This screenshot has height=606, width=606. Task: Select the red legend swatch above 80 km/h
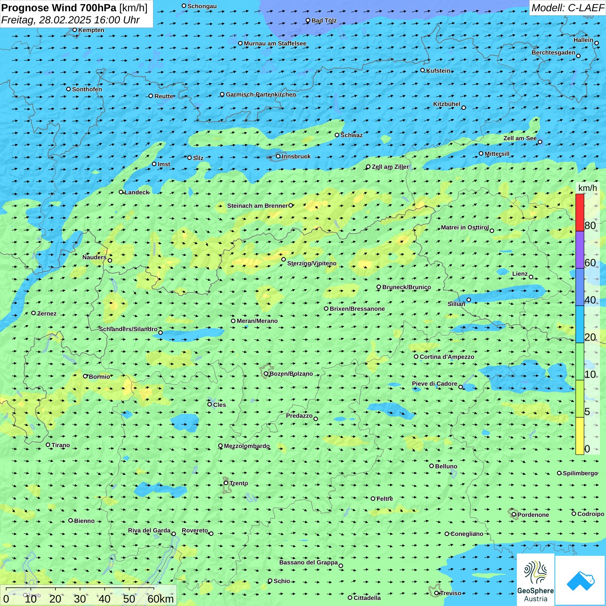(580, 213)
